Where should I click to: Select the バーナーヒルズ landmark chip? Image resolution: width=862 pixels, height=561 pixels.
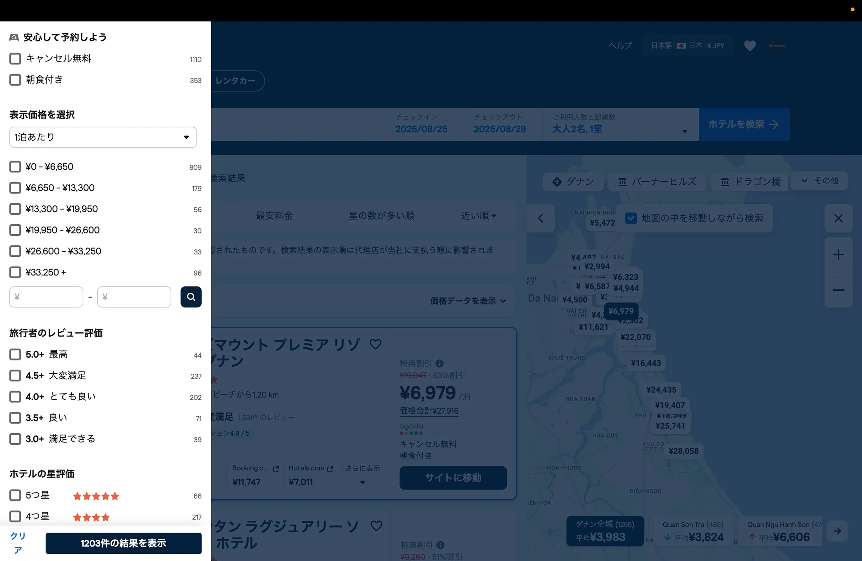coord(657,181)
